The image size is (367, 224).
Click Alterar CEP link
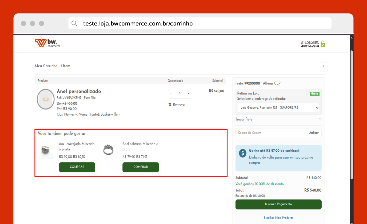click(272, 83)
